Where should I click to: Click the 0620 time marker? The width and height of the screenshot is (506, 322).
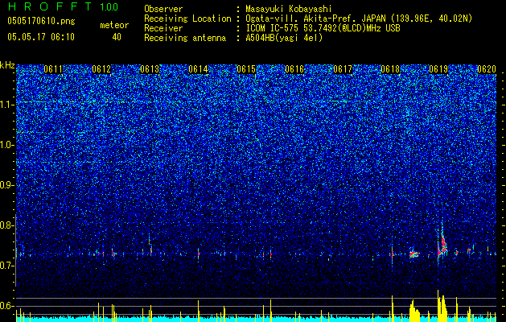pyautogui.click(x=487, y=69)
